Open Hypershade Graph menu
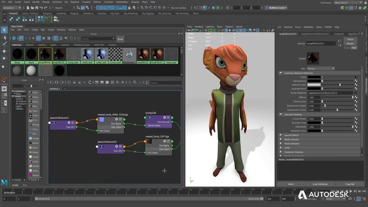368x207 pixels. pyautogui.click(x=51, y=30)
